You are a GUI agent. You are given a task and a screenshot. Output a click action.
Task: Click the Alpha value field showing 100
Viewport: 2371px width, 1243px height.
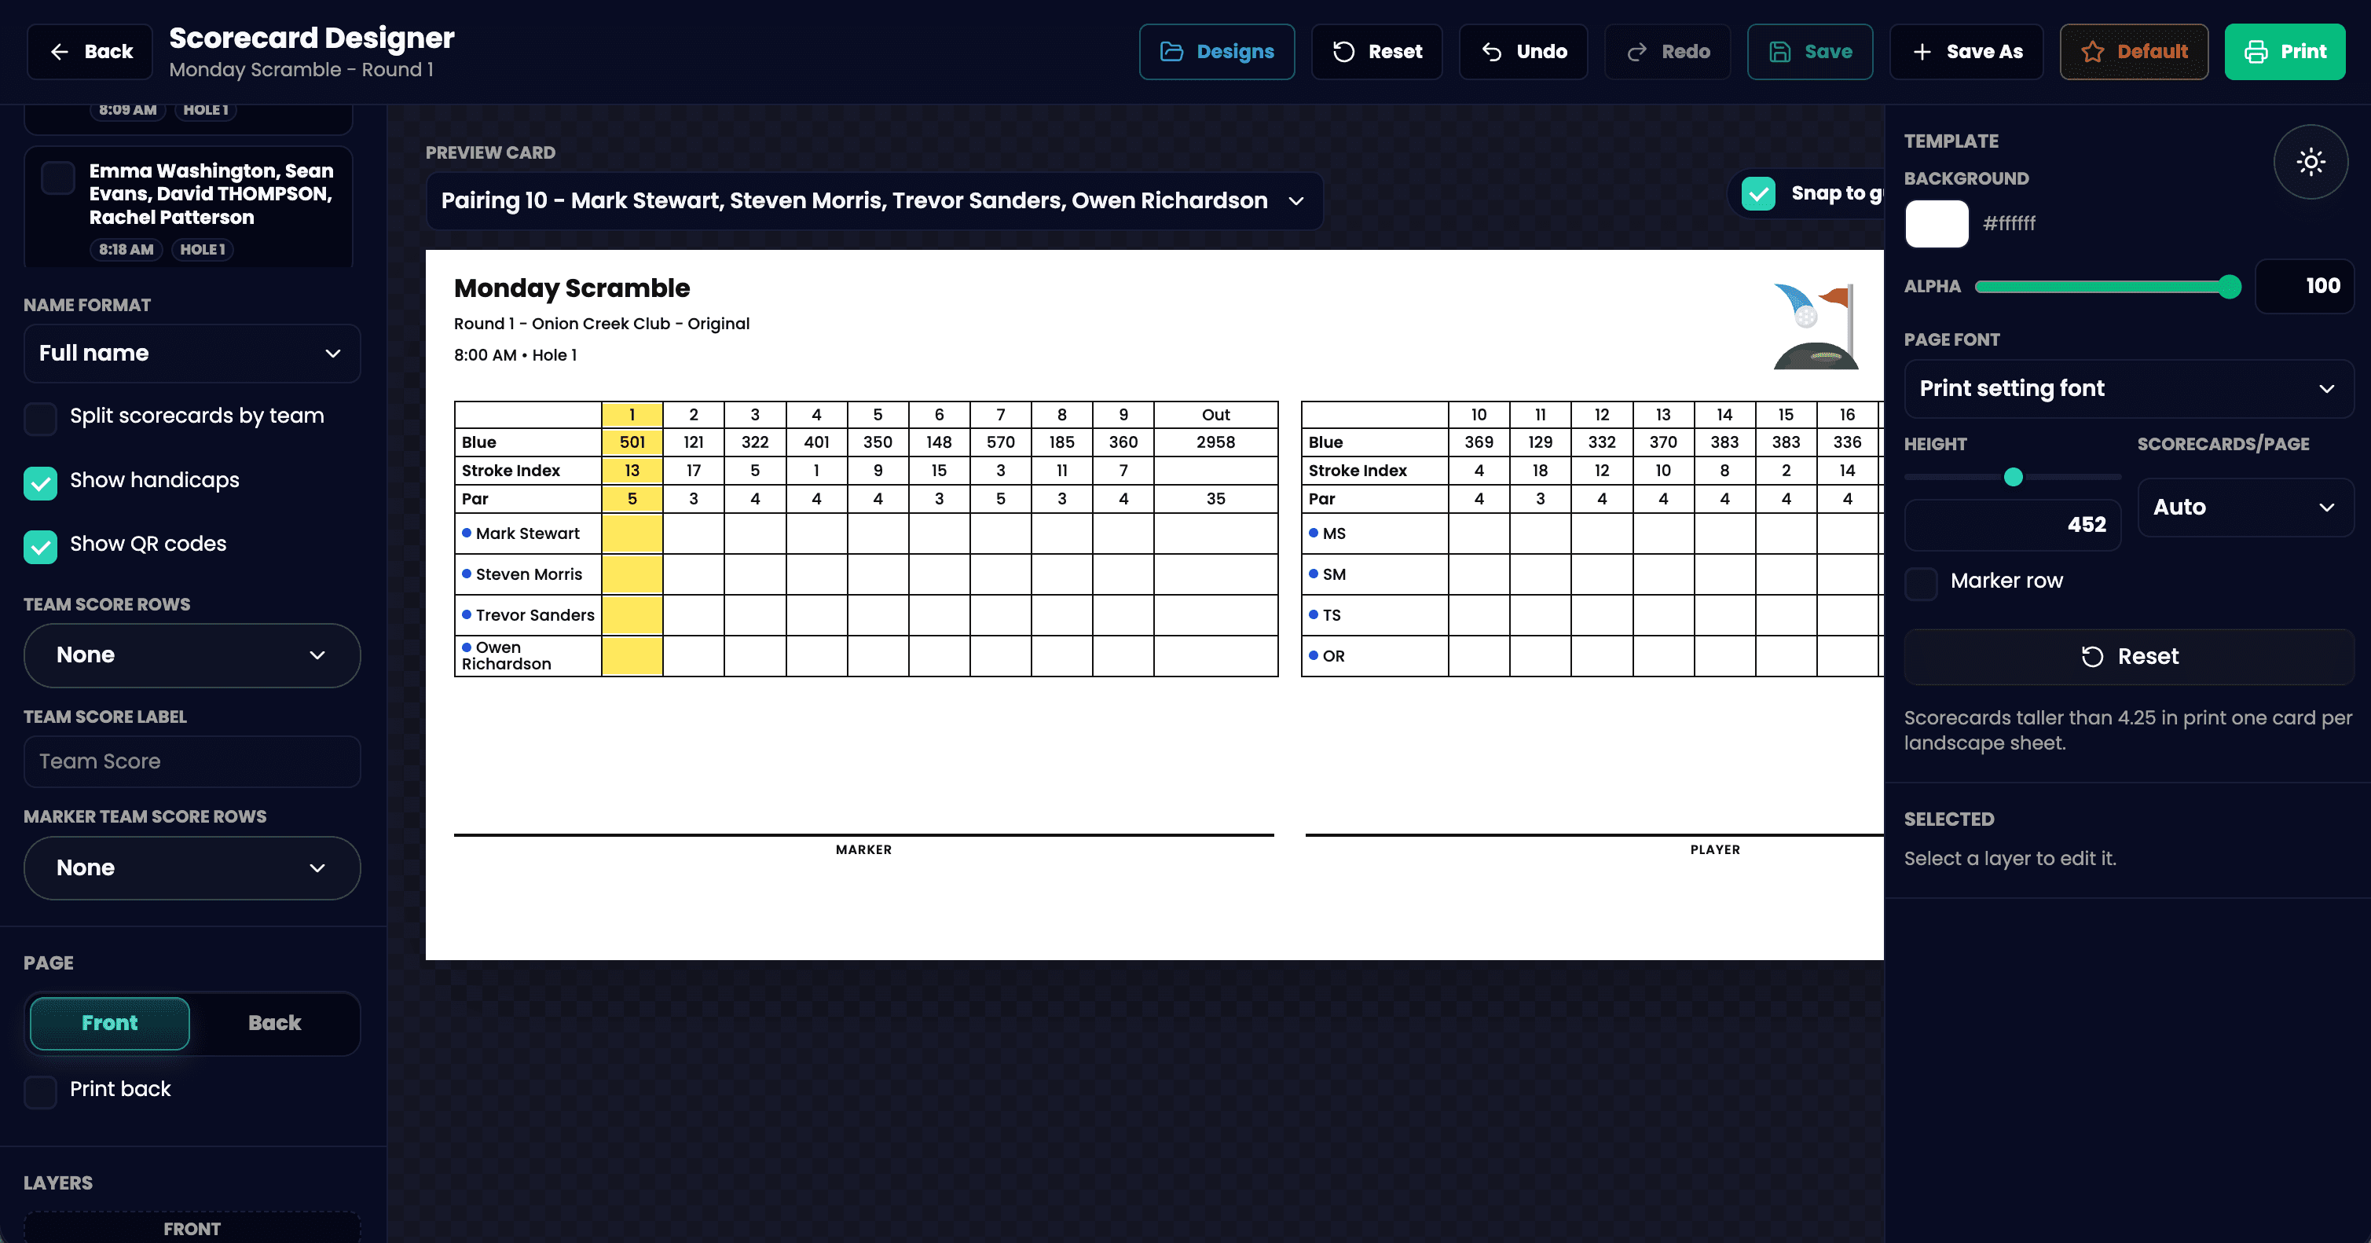pos(2303,286)
